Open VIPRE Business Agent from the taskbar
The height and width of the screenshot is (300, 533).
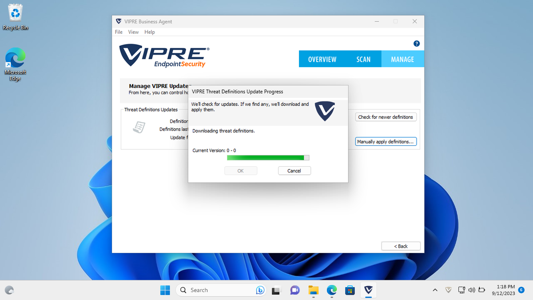(368, 290)
